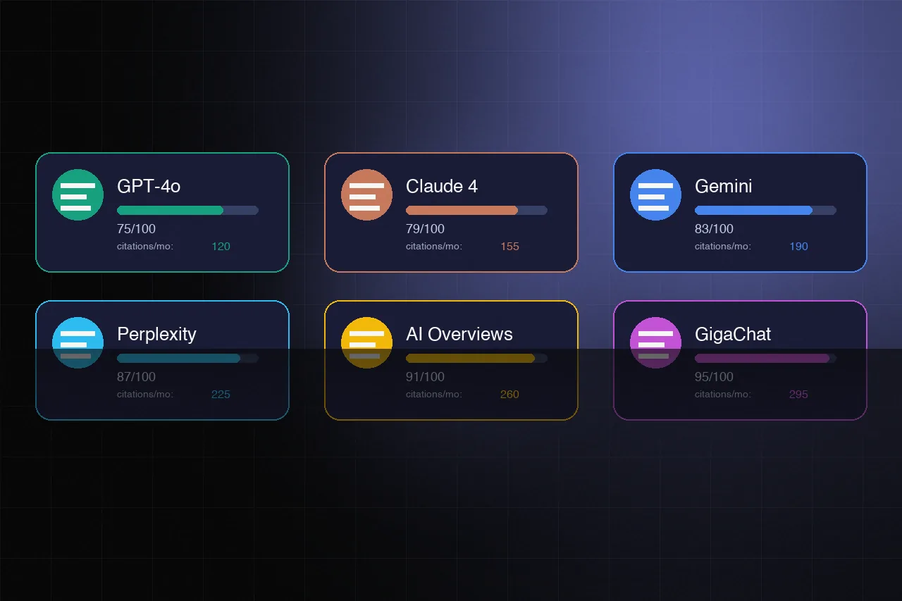Click the AI Overviews score progress bar

476,358
